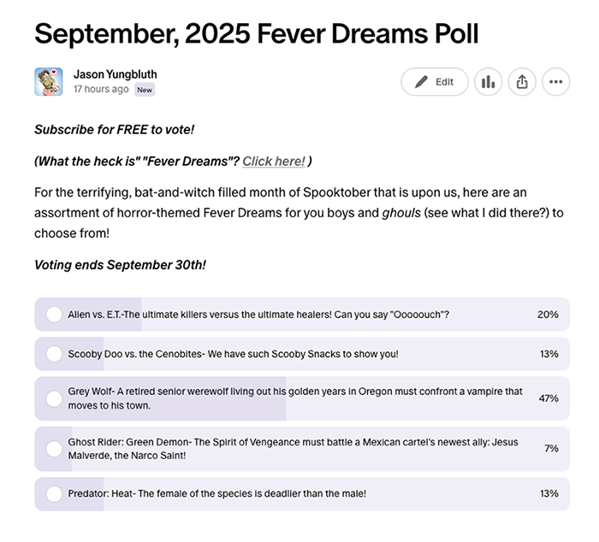This screenshot has height=542, width=599.
Task: Select the Scooby Doo vs. Cenobites radio button
Action: (55, 354)
